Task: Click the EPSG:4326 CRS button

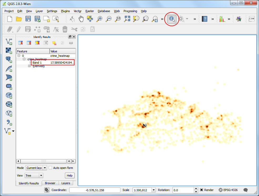Action: pos(228,190)
